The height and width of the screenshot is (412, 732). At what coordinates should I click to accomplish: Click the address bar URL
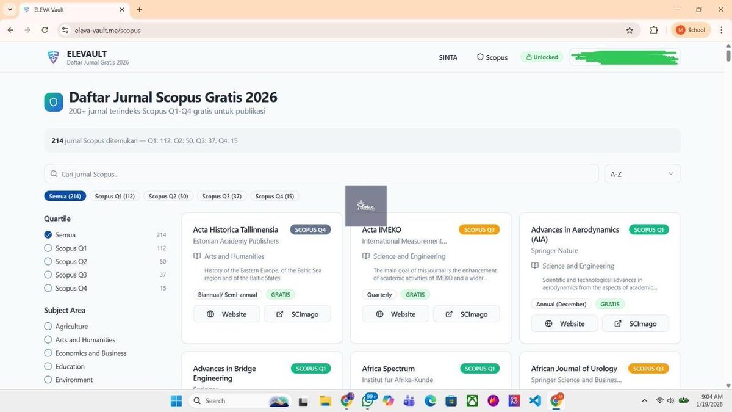[107, 30]
